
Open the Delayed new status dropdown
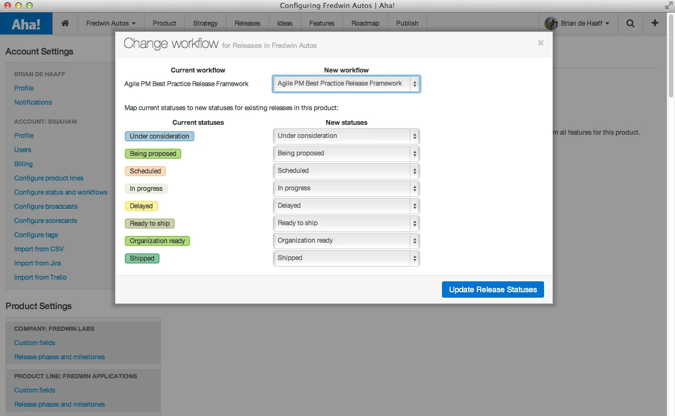click(x=347, y=206)
